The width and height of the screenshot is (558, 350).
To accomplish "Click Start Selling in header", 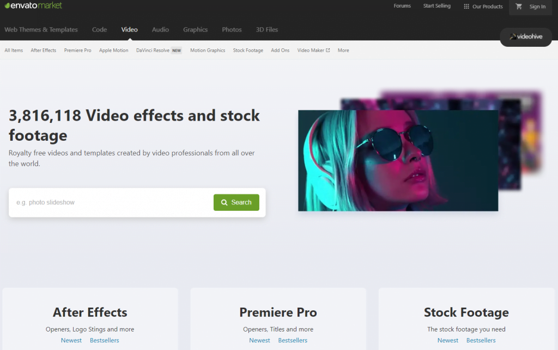I will 436,6.
